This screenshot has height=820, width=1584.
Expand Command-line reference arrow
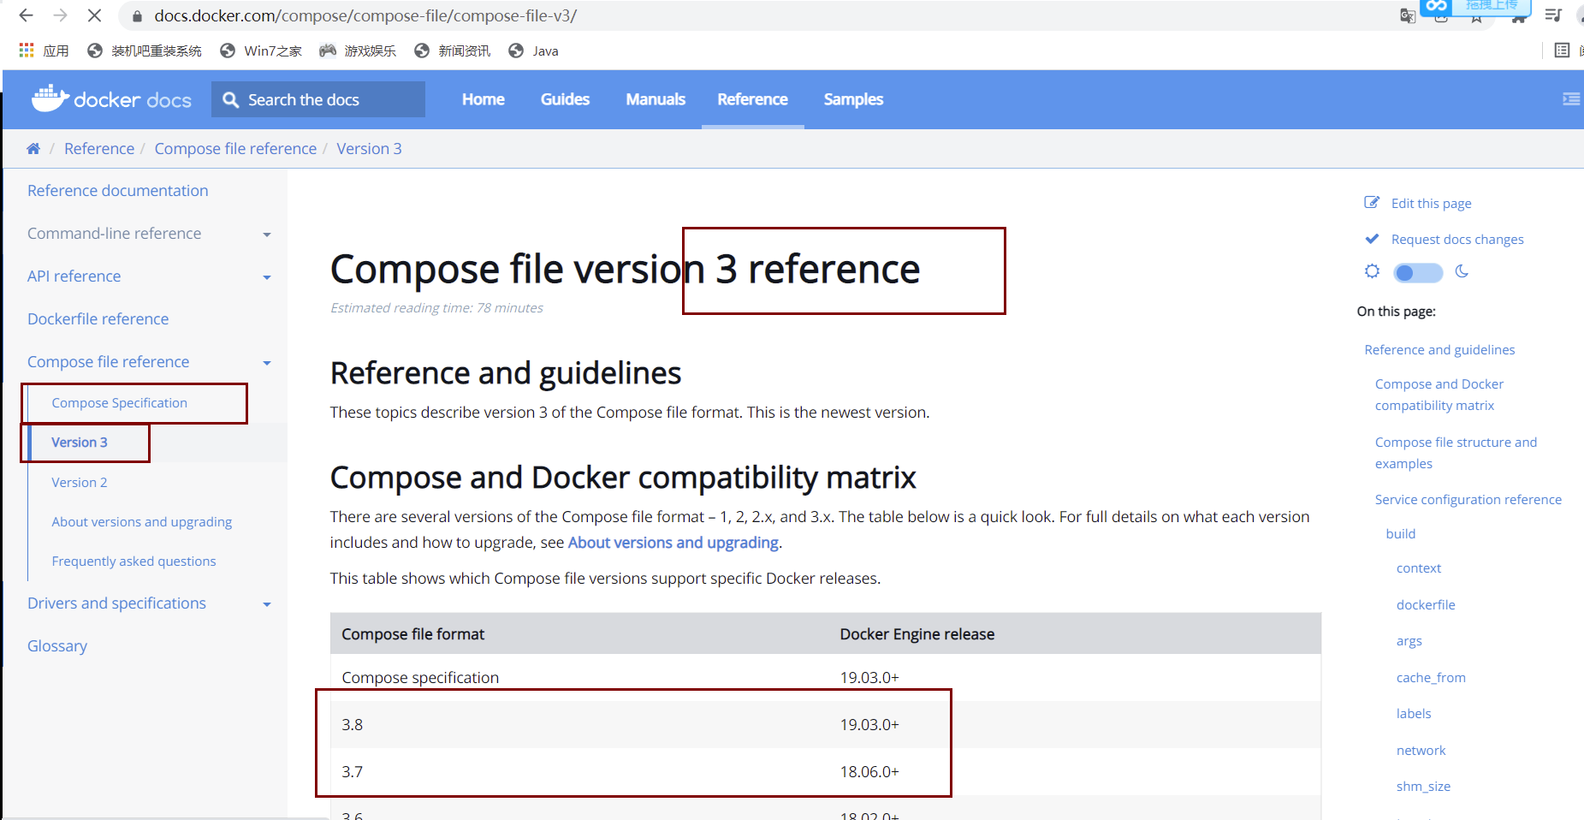pyautogui.click(x=267, y=235)
